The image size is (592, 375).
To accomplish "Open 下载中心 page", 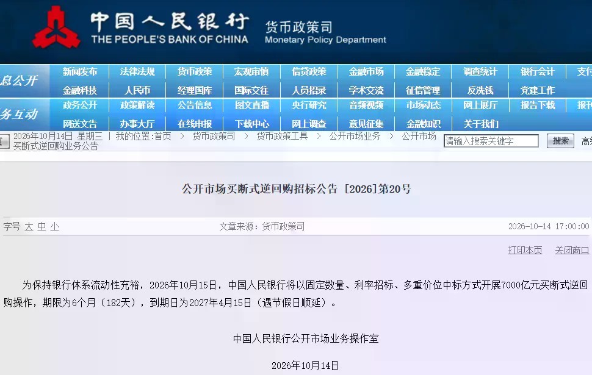I will click(252, 124).
